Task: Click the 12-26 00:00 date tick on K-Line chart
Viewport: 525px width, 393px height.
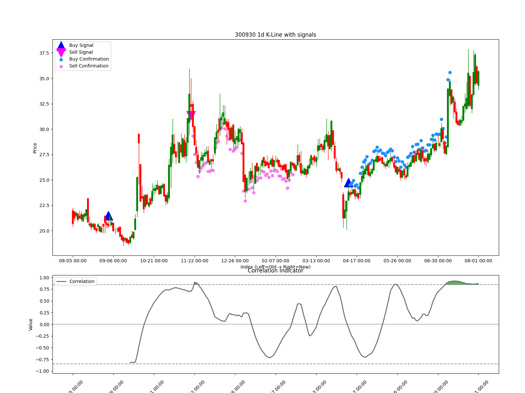Action: click(x=235, y=261)
